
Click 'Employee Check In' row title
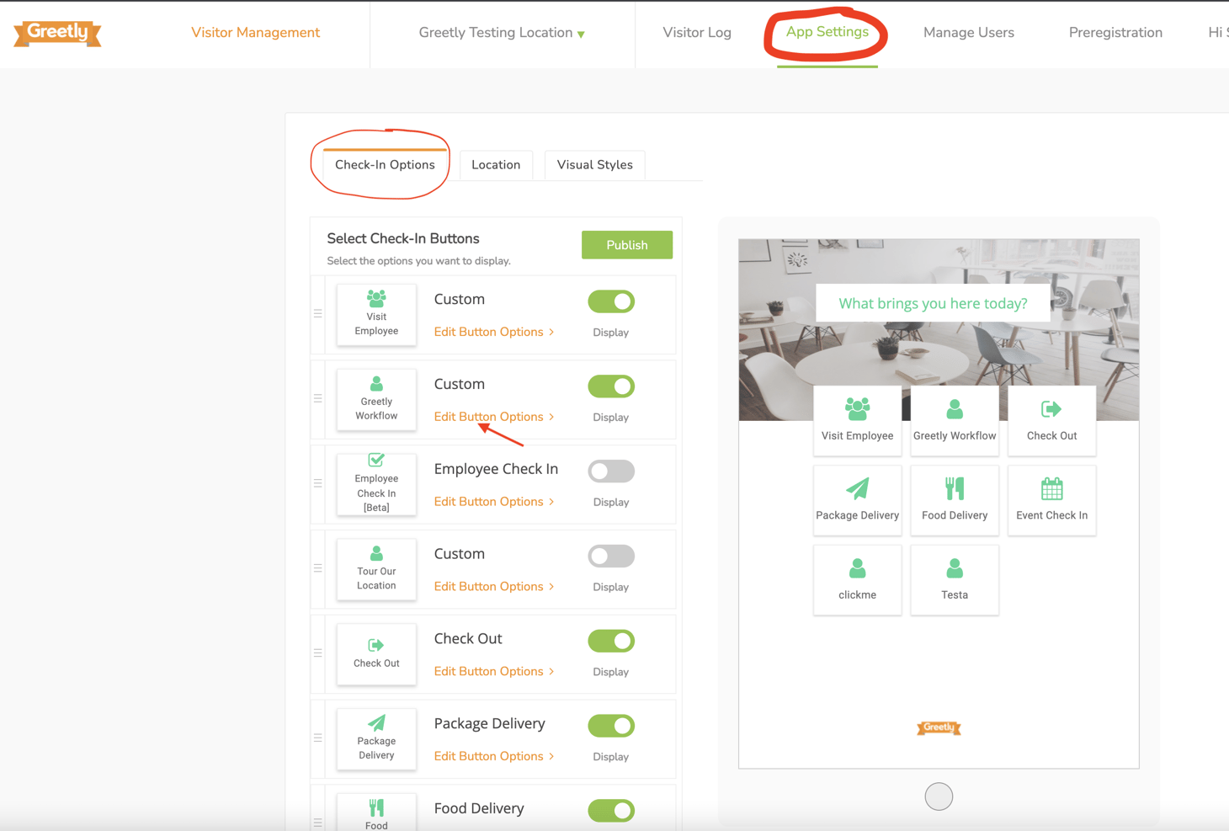point(496,469)
